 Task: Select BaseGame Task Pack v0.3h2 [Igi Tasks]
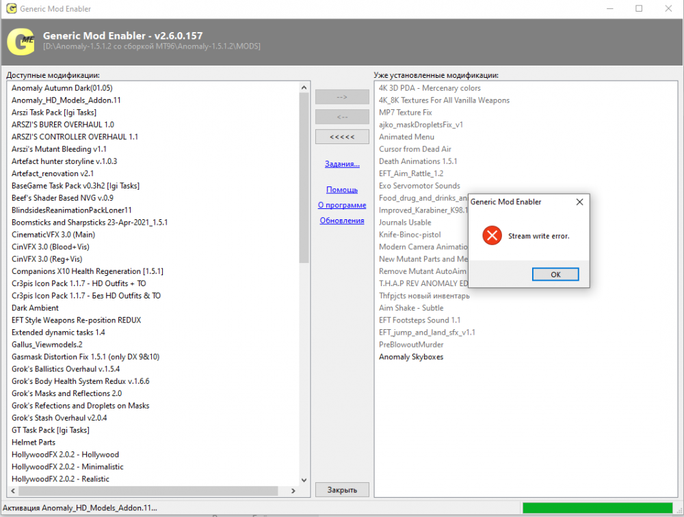(75, 186)
